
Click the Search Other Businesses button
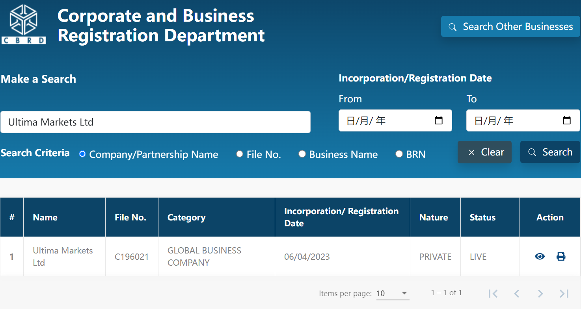pyautogui.click(x=511, y=26)
